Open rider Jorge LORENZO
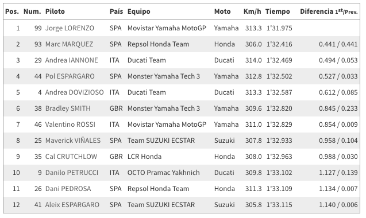The width and height of the screenshot is (366, 218). [70, 28]
